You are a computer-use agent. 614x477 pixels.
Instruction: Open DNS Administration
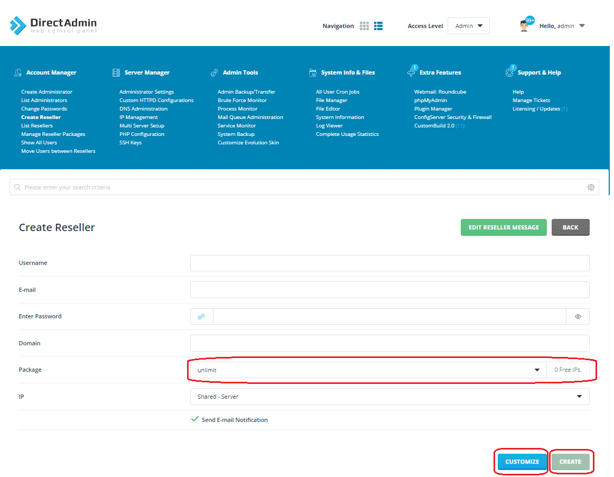point(143,109)
